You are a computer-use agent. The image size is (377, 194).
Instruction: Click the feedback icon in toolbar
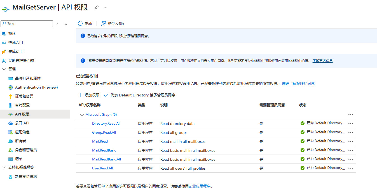point(104,23)
